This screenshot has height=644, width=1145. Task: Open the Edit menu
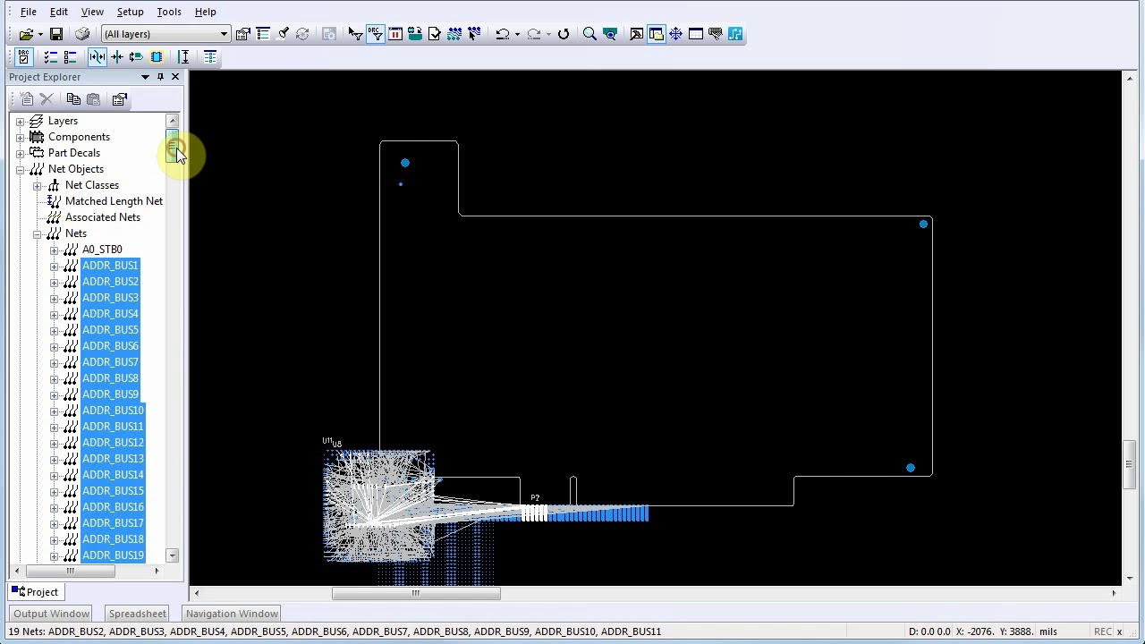coord(58,12)
